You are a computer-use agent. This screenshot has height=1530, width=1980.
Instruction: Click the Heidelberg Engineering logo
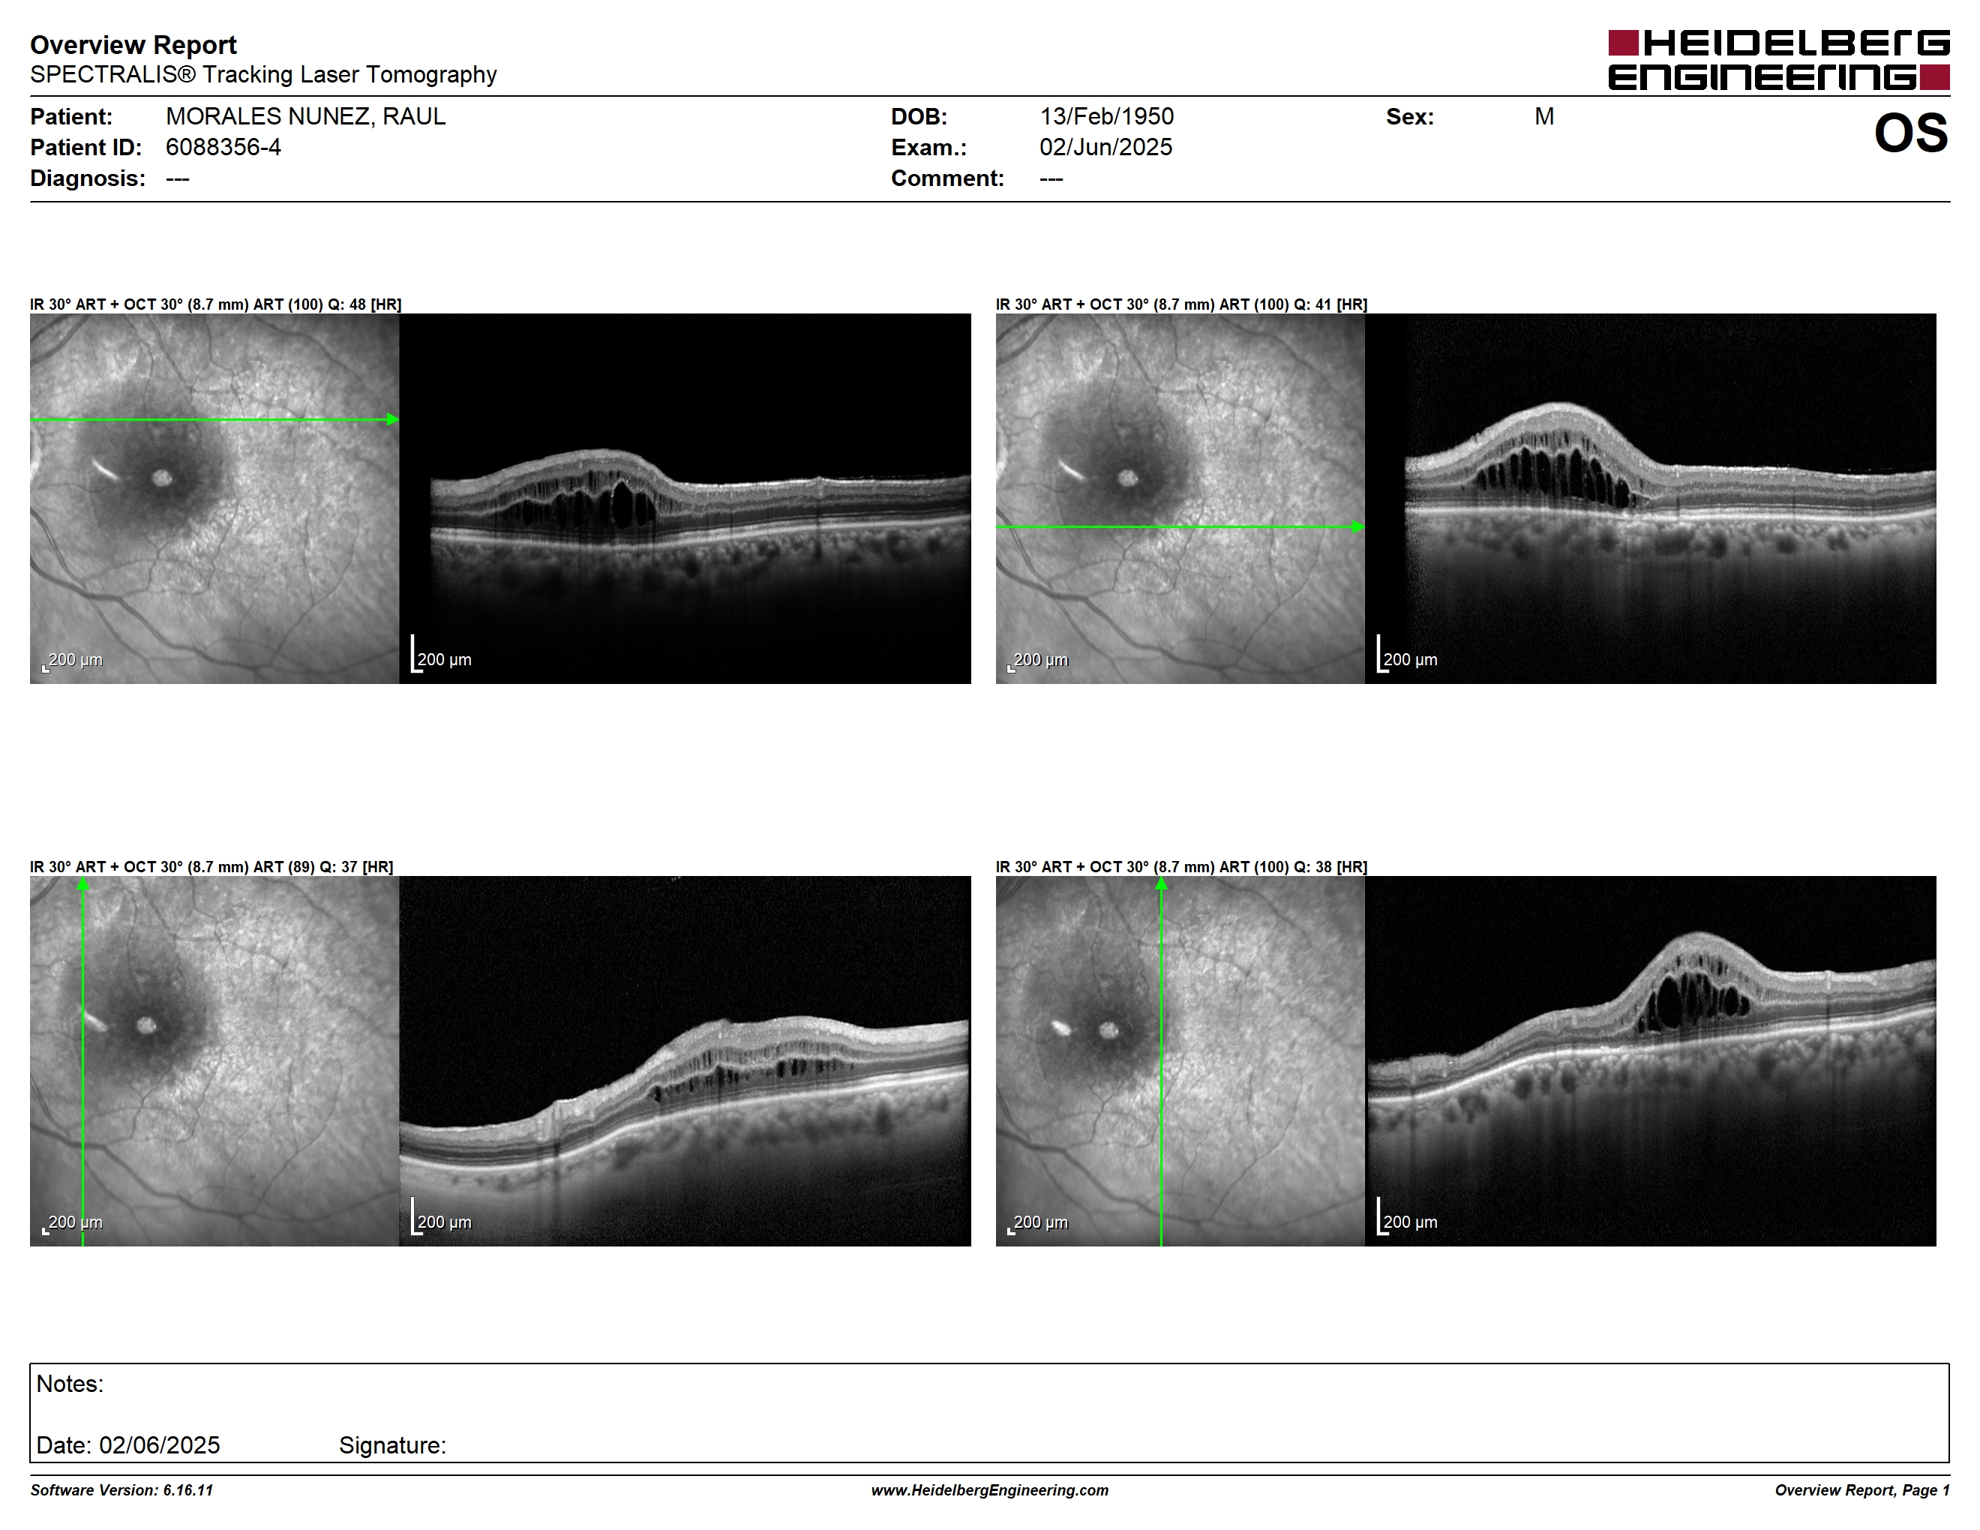(x=1779, y=60)
